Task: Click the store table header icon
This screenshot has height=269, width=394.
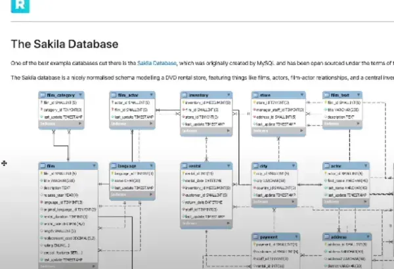Action: [x=255, y=95]
